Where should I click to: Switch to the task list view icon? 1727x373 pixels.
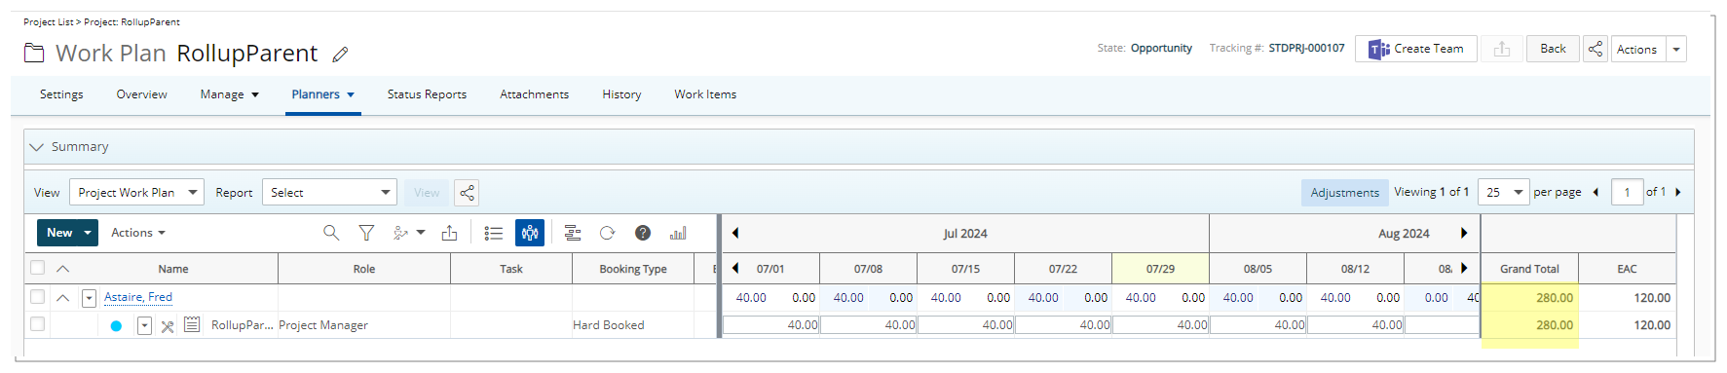[x=494, y=233]
